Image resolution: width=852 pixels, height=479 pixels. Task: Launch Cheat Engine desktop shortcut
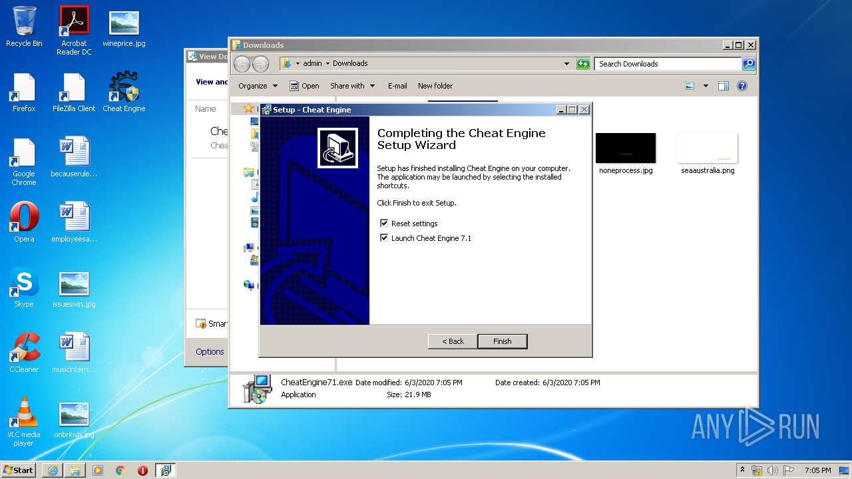(x=124, y=92)
